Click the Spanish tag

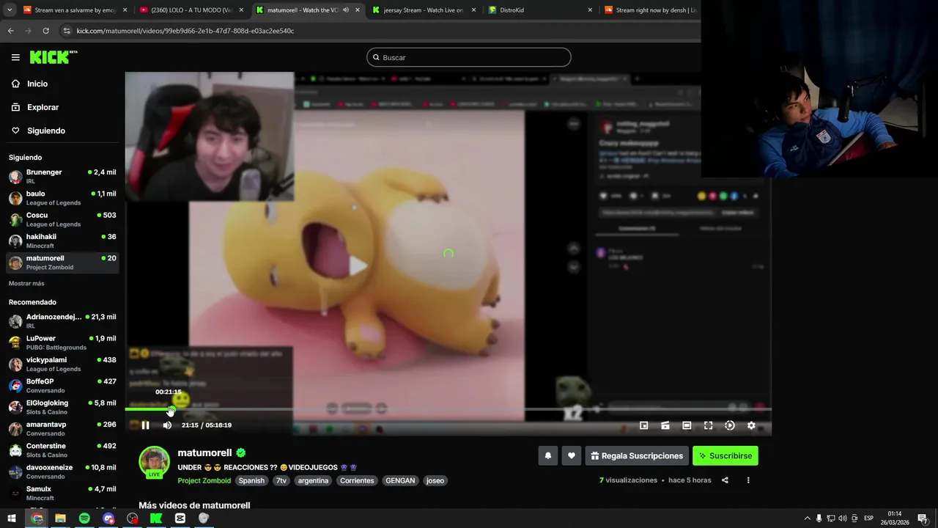[251, 480]
